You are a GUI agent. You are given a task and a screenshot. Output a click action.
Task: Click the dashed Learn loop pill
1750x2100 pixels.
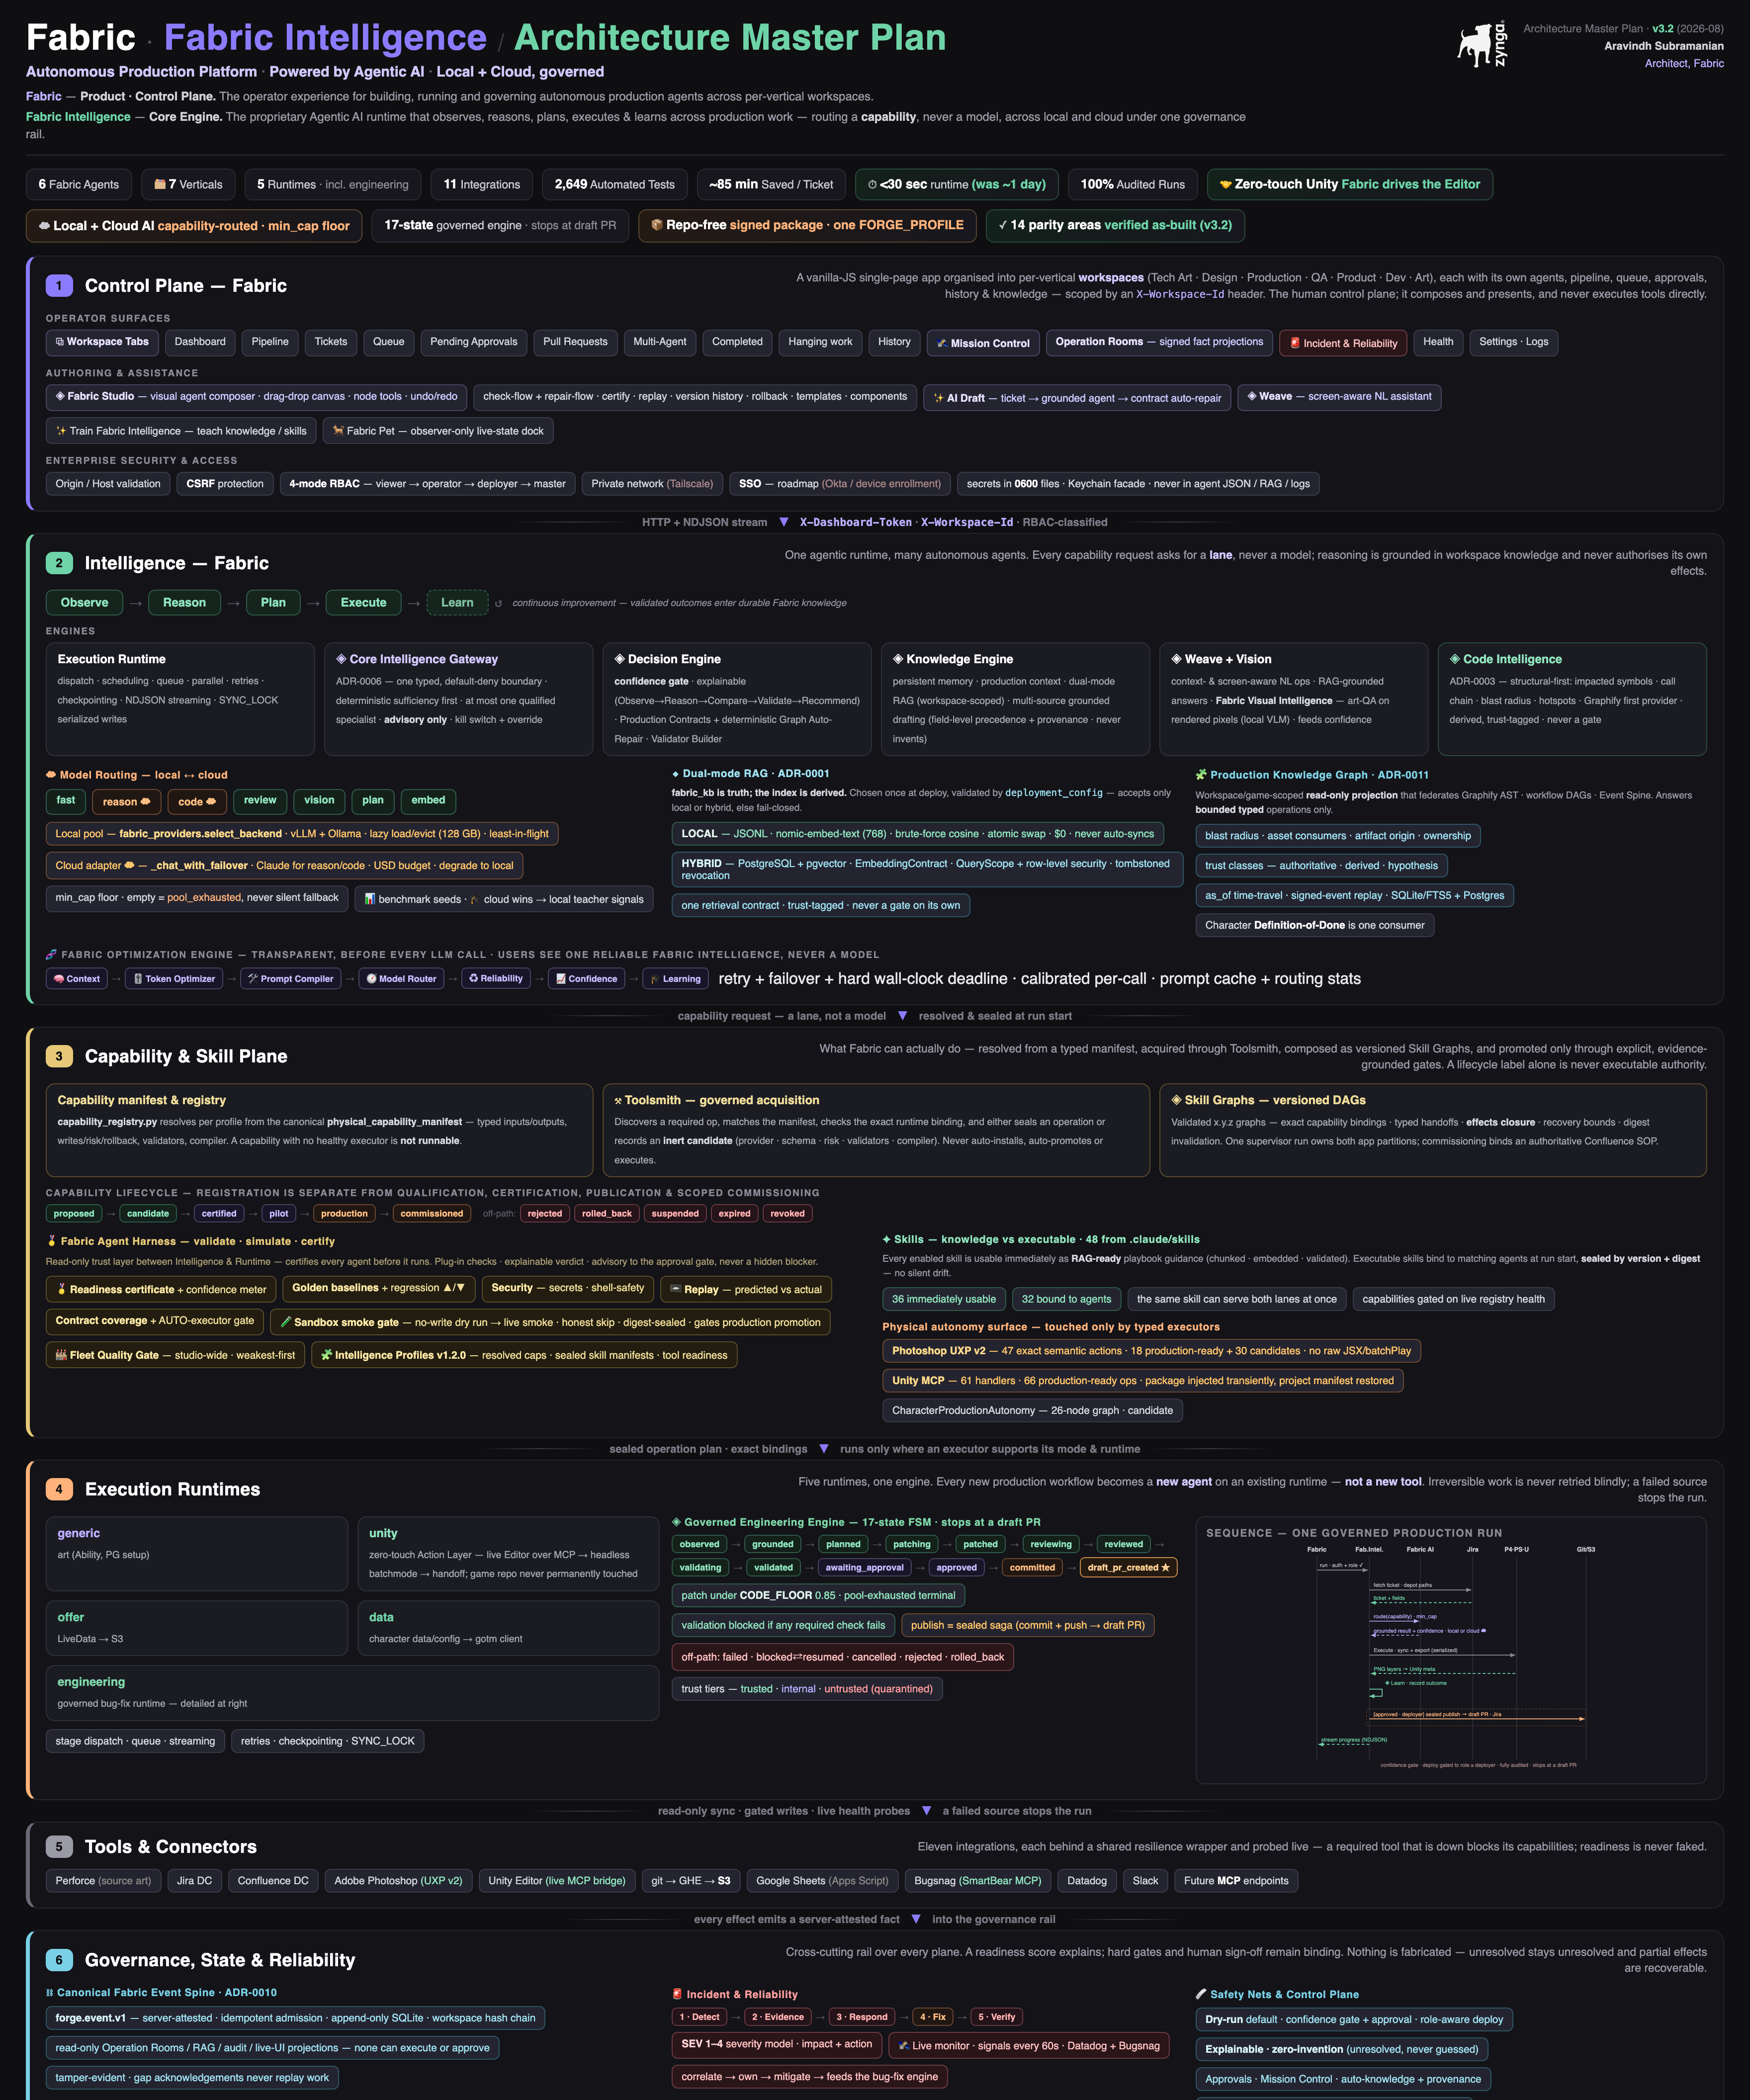pyautogui.click(x=457, y=603)
